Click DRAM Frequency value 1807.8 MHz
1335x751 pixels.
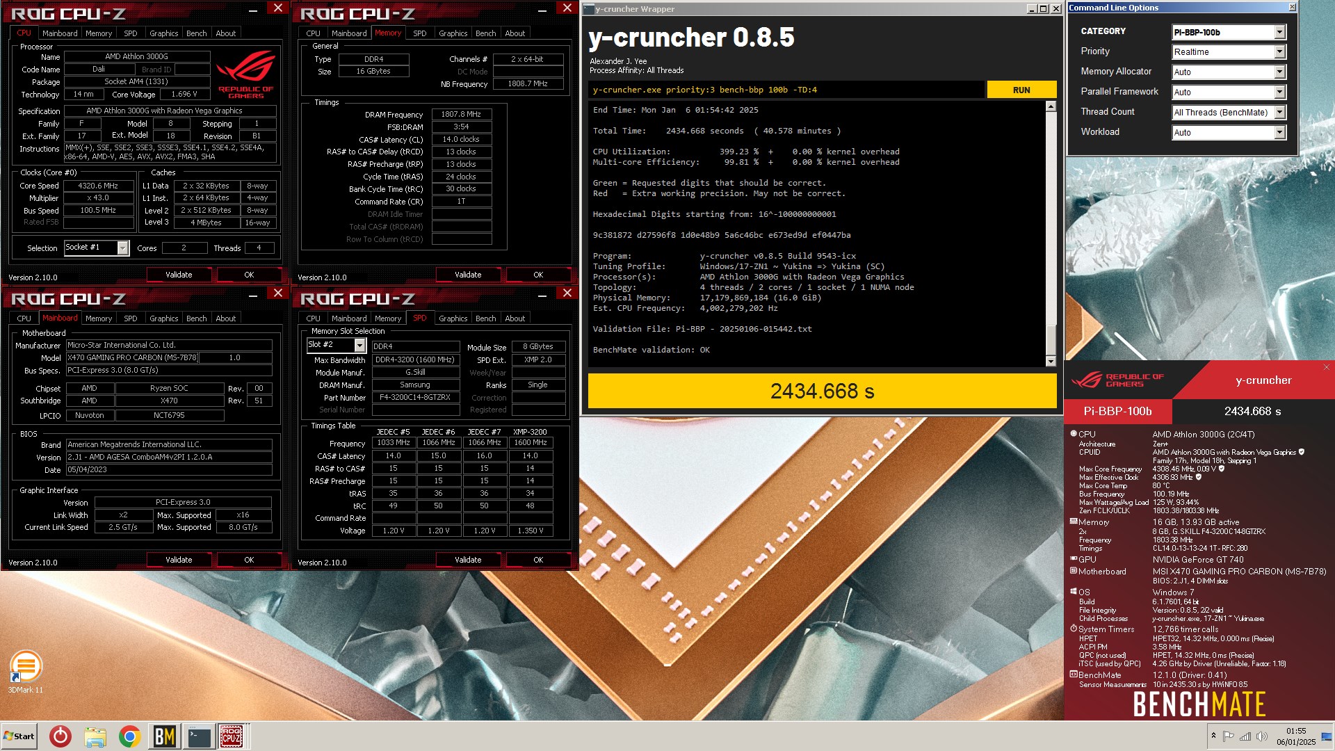coord(462,114)
